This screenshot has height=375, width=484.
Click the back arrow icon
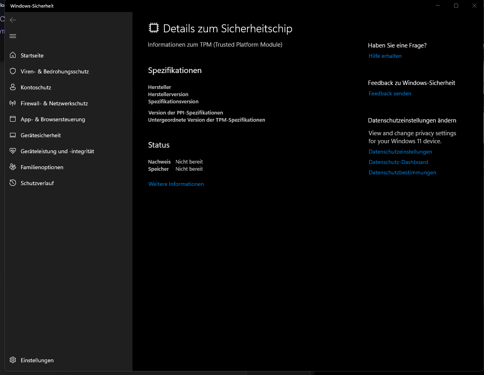tap(13, 20)
